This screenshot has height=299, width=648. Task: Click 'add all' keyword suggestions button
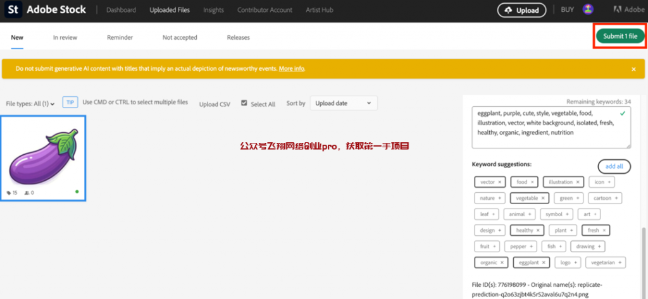tap(614, 166)
